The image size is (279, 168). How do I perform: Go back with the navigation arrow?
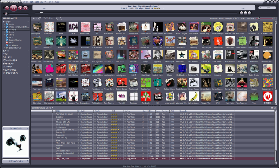33,18
